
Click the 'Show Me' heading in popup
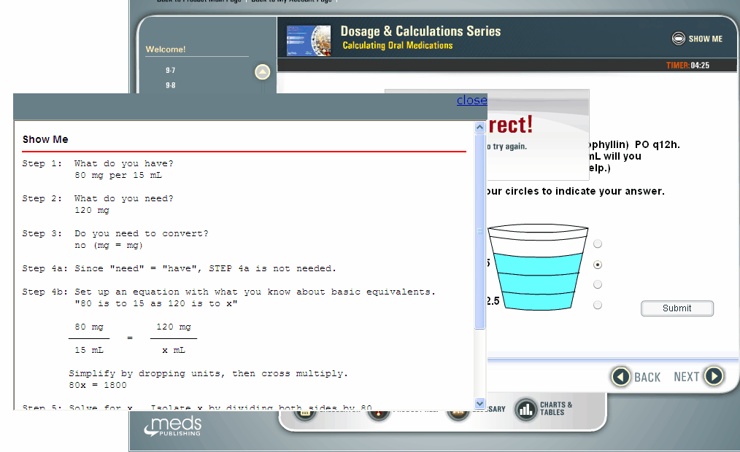tap(45, 139)
